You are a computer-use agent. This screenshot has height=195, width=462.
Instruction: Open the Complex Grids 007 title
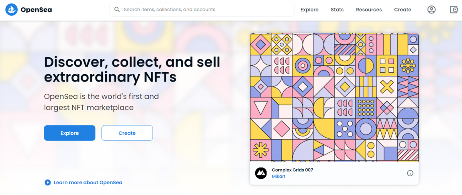click(x=292, y=170)
